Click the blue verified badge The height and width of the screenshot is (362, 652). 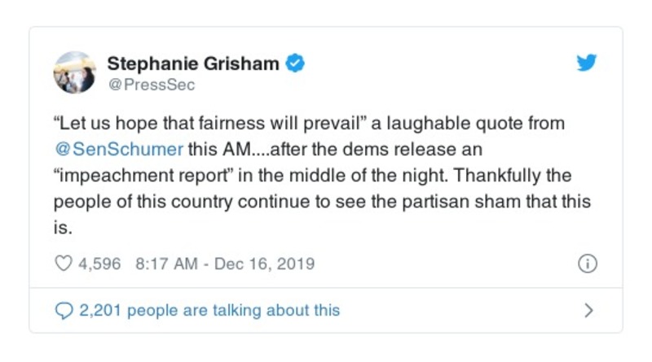297,63
